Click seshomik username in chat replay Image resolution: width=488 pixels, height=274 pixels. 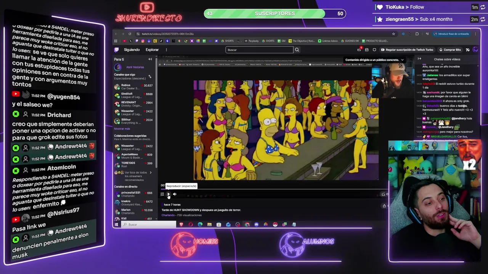[x=433, y=92]
